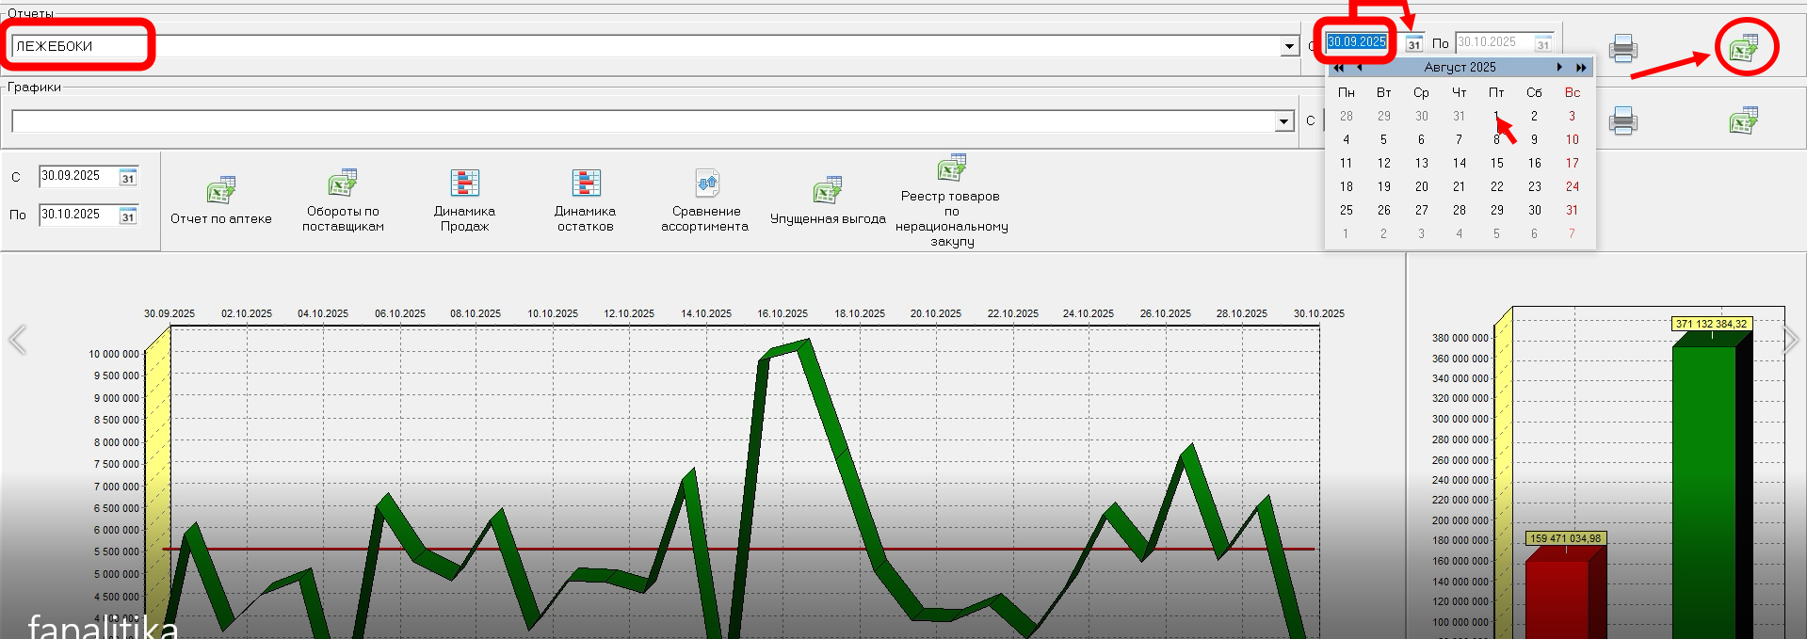This screenshot has height=639, width=1807.
Task: Click the 'Август 2025' calendar title
Action: tap(1460, 67)
